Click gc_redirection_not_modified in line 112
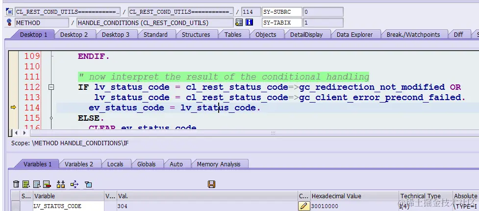 pyautogui.click(x=372, y=87)
